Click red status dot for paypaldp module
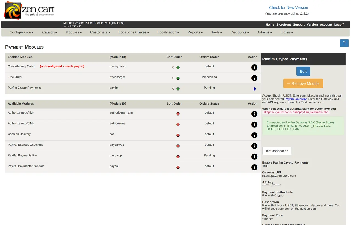 [178, 157]
